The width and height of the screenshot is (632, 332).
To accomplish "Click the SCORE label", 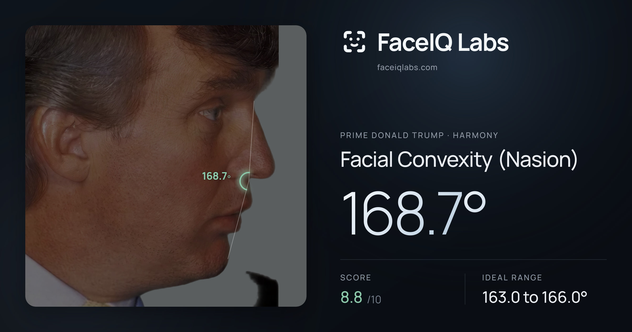I will [355, 278].
